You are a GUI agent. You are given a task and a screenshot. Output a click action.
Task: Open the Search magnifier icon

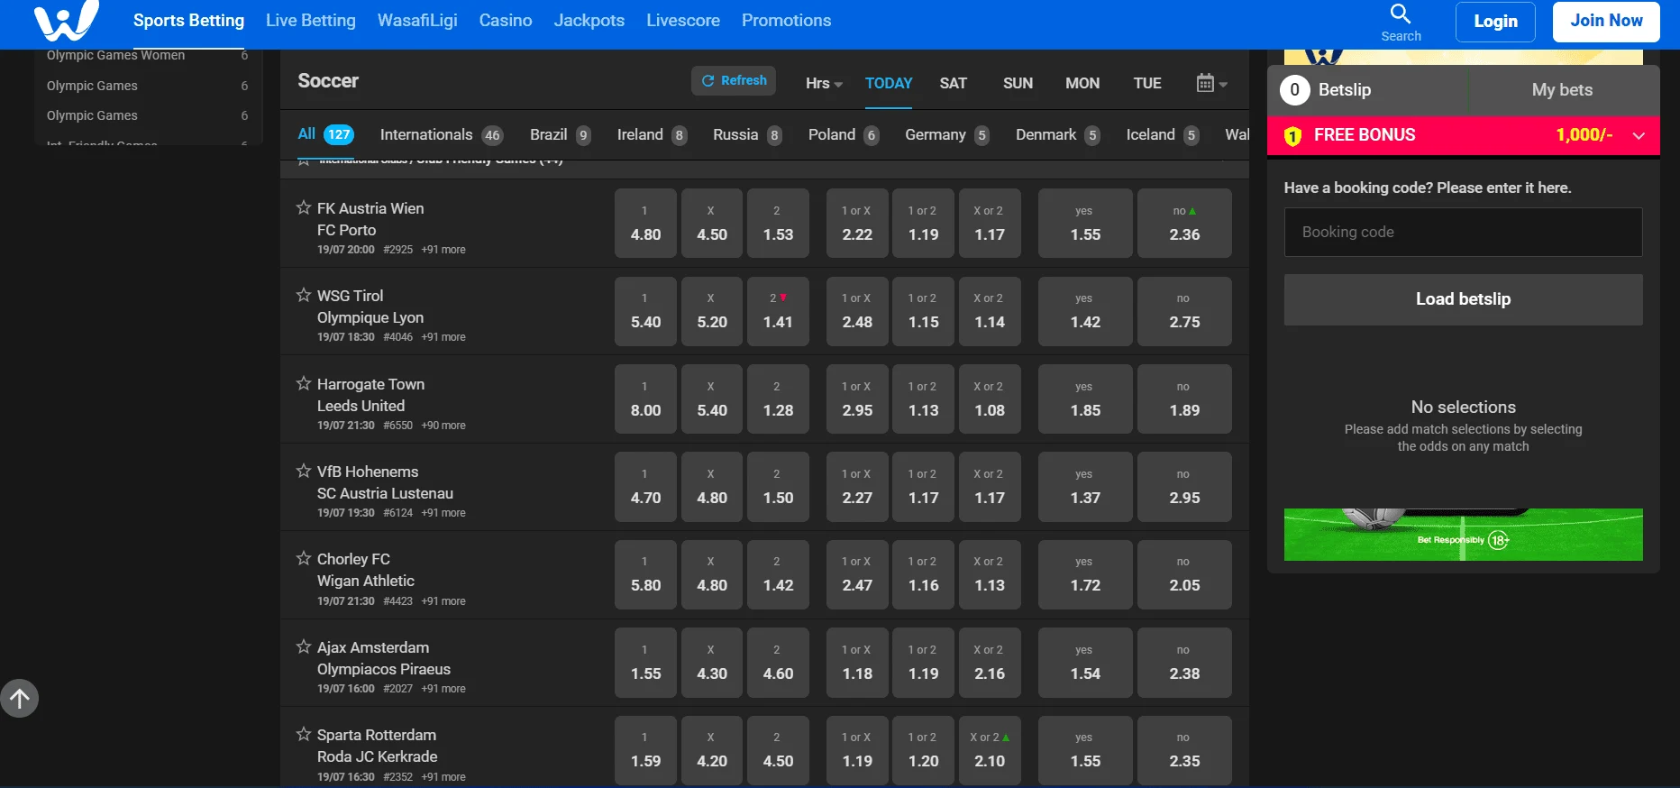(1400, 14)
